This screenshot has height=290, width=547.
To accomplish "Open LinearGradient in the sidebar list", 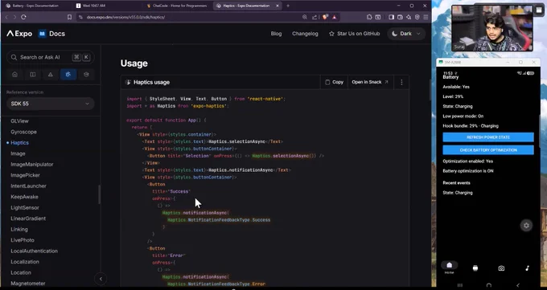I will point(28,219).
